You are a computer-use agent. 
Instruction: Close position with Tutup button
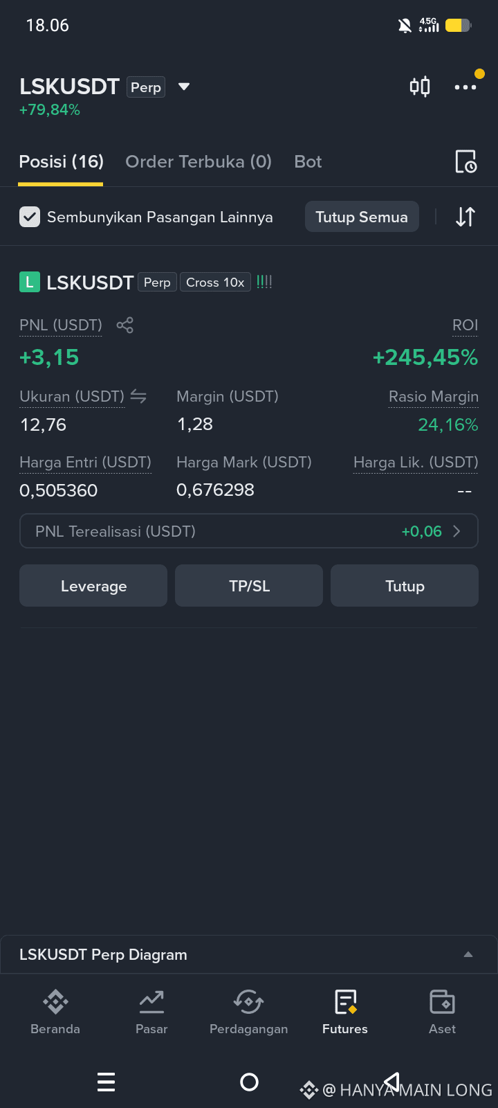point(405,586)
